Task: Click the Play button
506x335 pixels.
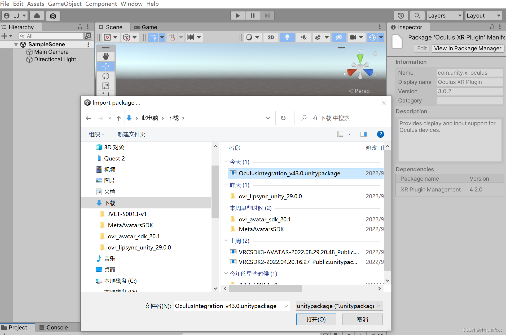Action: tap(238, 16)
